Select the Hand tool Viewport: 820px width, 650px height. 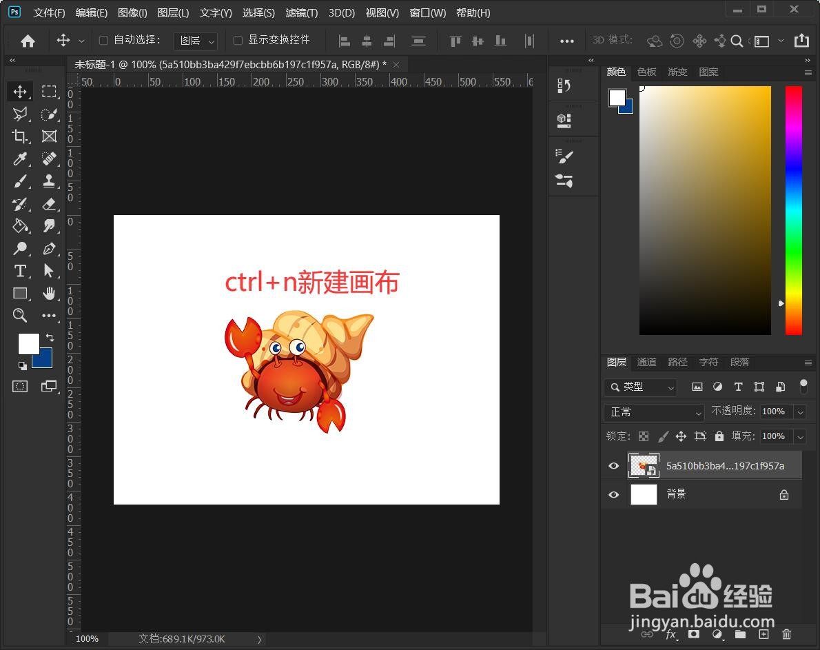coord(49,294)
